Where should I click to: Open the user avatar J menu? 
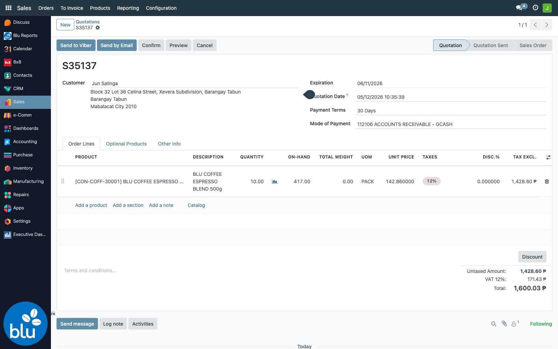click(547, 8)
